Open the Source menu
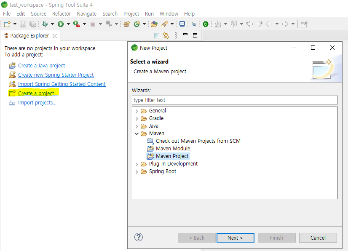348x251 pixels. 39,14
